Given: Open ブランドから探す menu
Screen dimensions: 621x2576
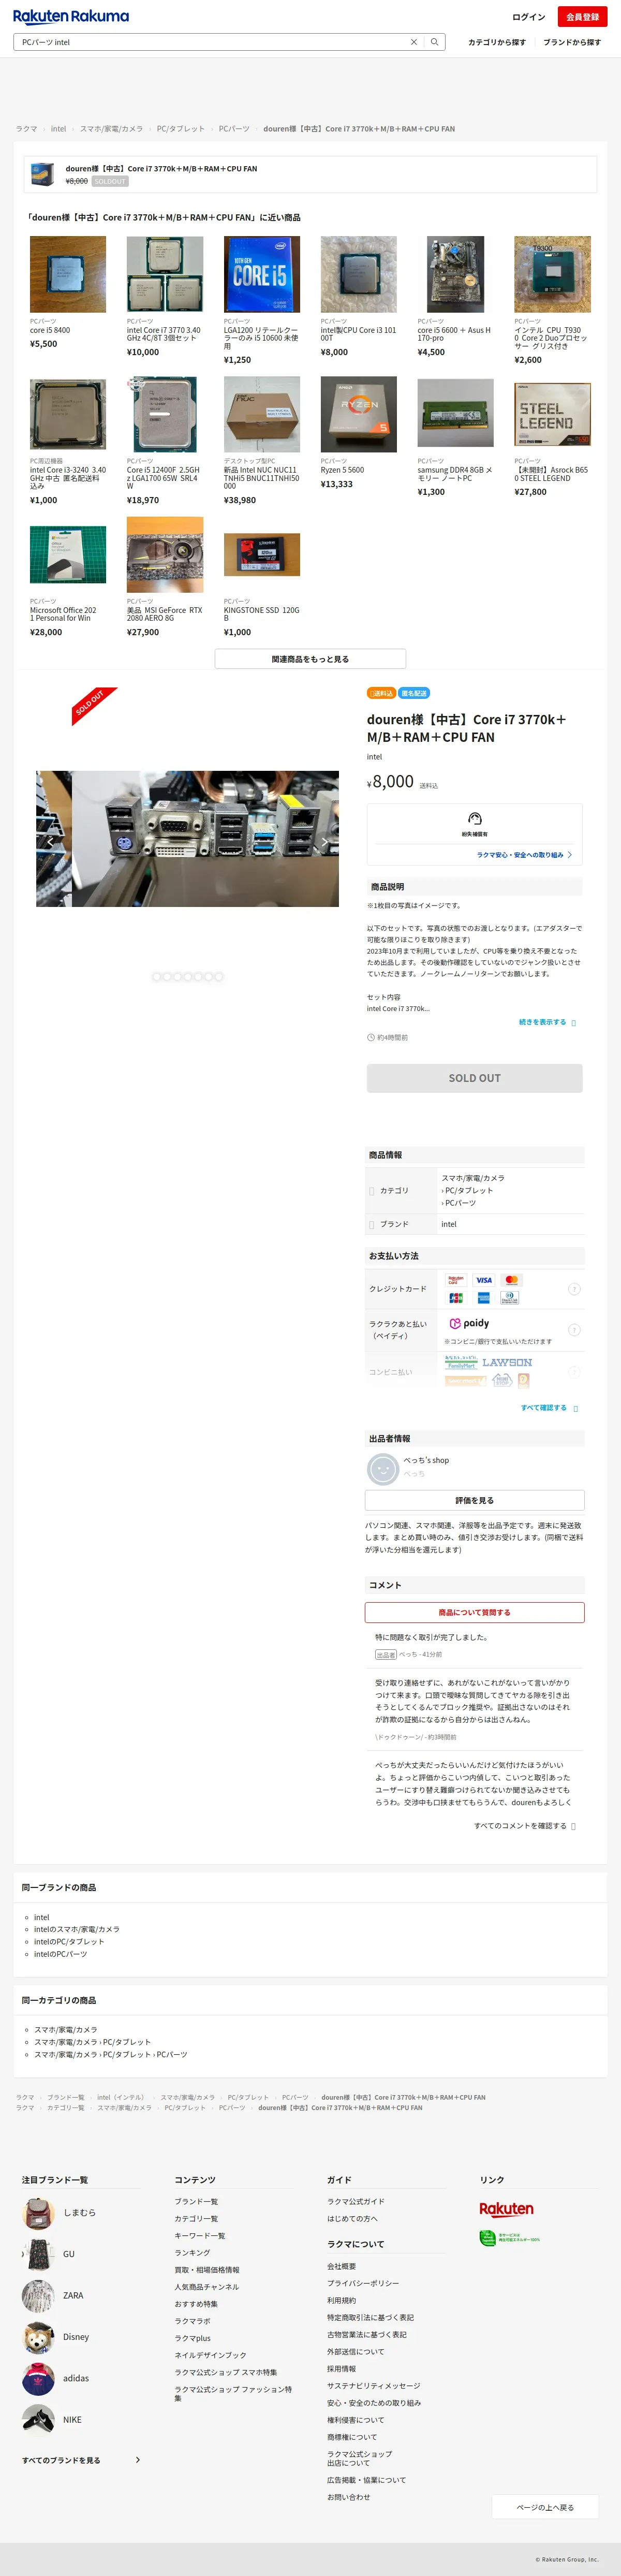Looking at the screenshot, I should tap(572, 42).
